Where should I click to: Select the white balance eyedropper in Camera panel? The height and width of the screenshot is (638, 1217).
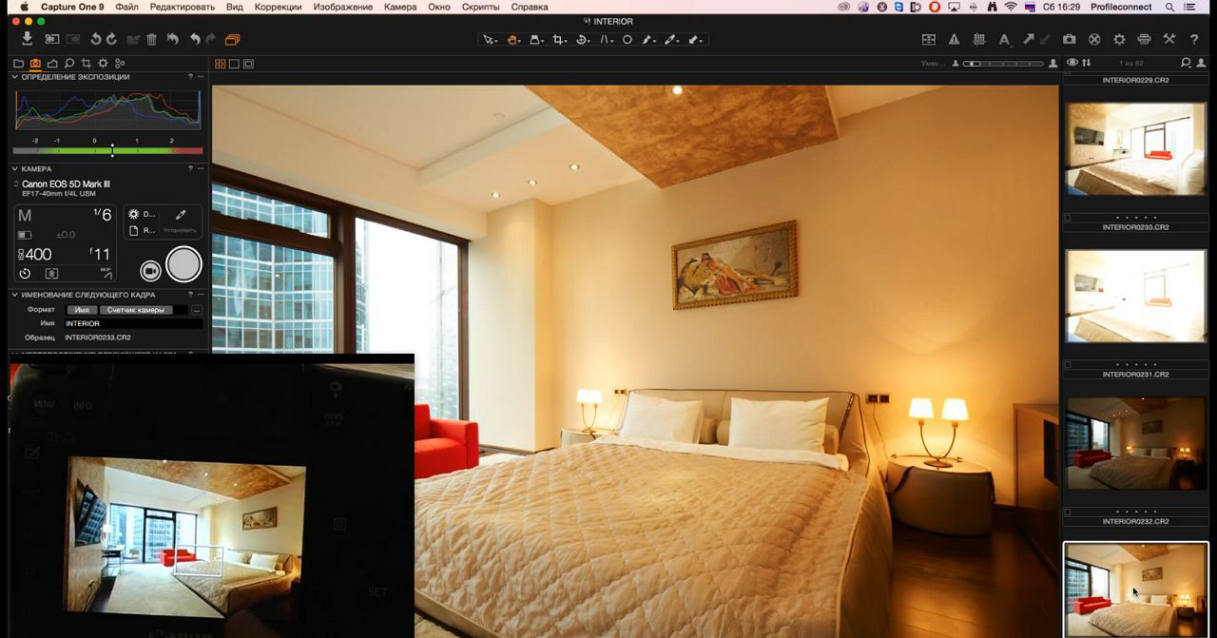coord(181,215)
